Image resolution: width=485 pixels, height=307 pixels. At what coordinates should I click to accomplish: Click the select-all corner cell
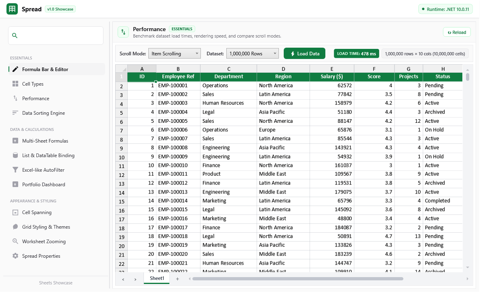click(121, 69)
